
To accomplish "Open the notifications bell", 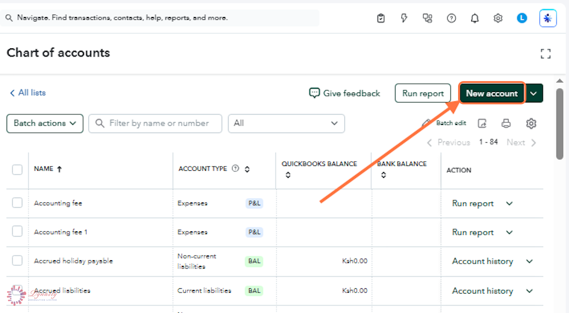I will (475, 18).
